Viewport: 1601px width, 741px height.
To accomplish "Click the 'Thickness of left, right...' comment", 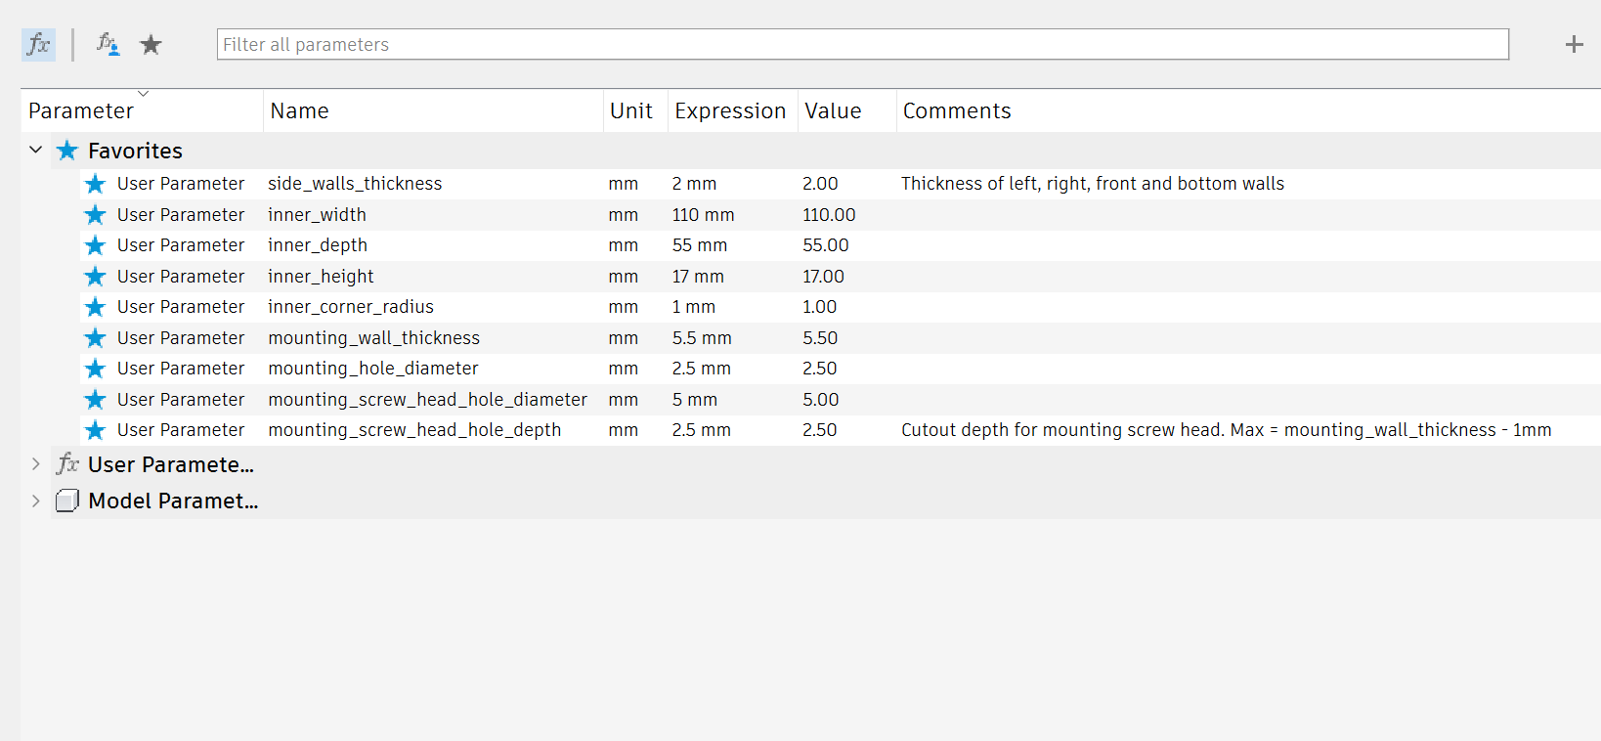I will coord(1093,184).
